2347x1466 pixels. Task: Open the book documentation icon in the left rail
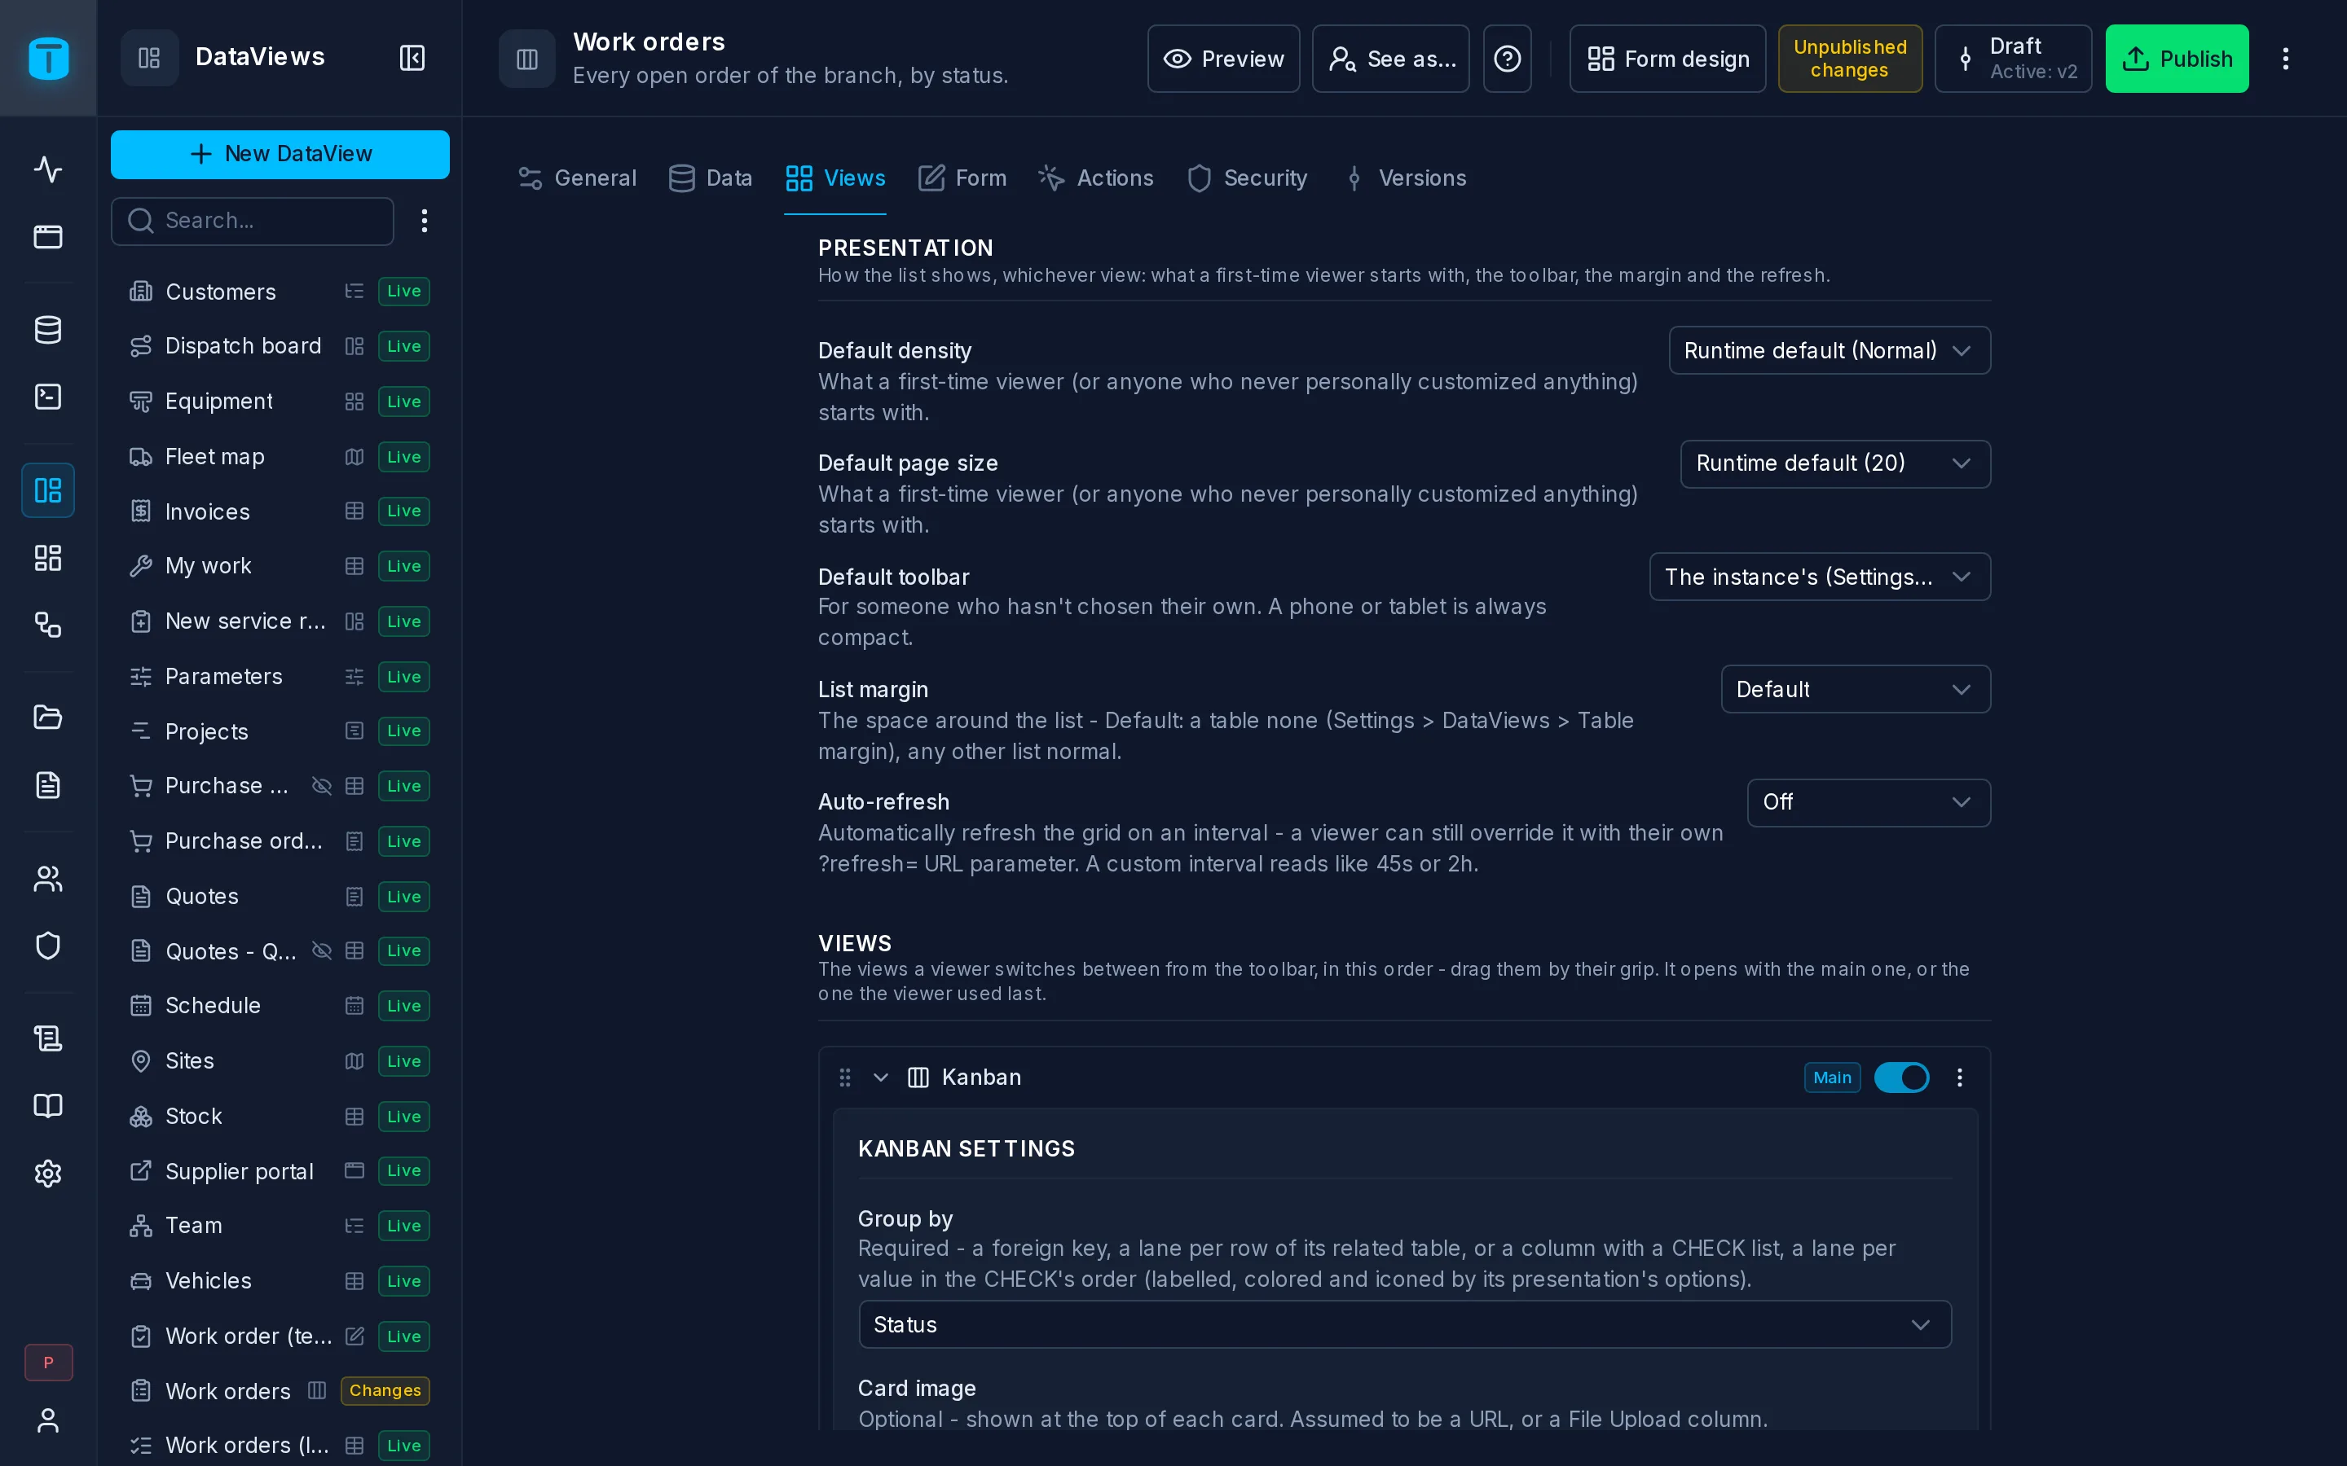pyautogui.click(x=47, y=1106)
